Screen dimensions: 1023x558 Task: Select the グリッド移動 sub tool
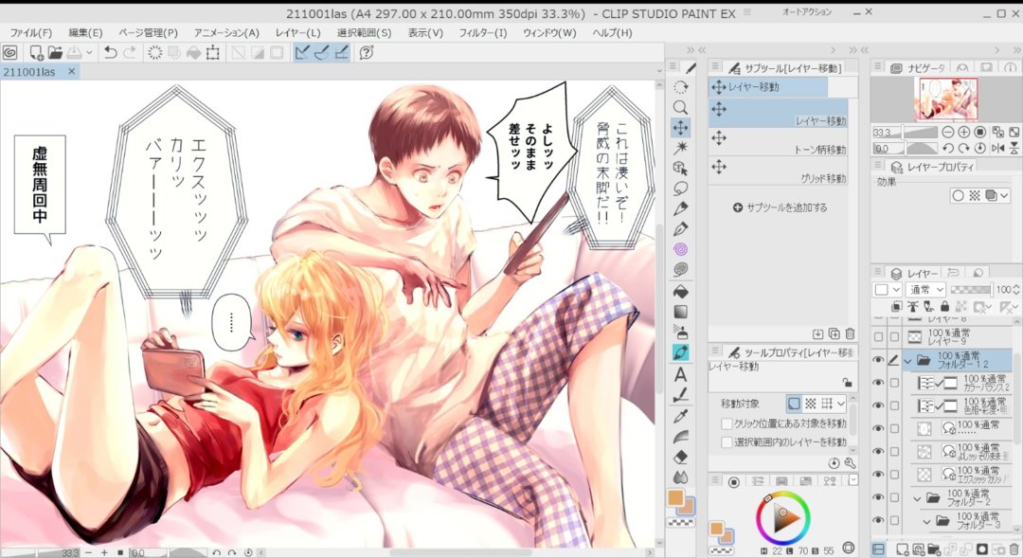(779, 171)
